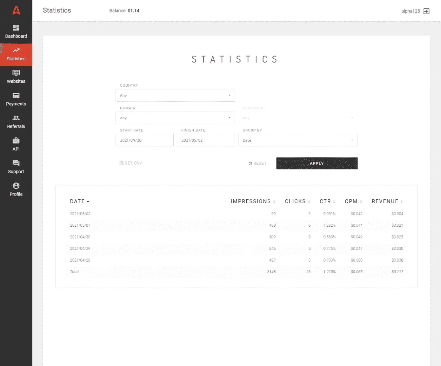This screenshot has height=366, width=441.
Task: Click the Total row label
Action: pos(74,272)
